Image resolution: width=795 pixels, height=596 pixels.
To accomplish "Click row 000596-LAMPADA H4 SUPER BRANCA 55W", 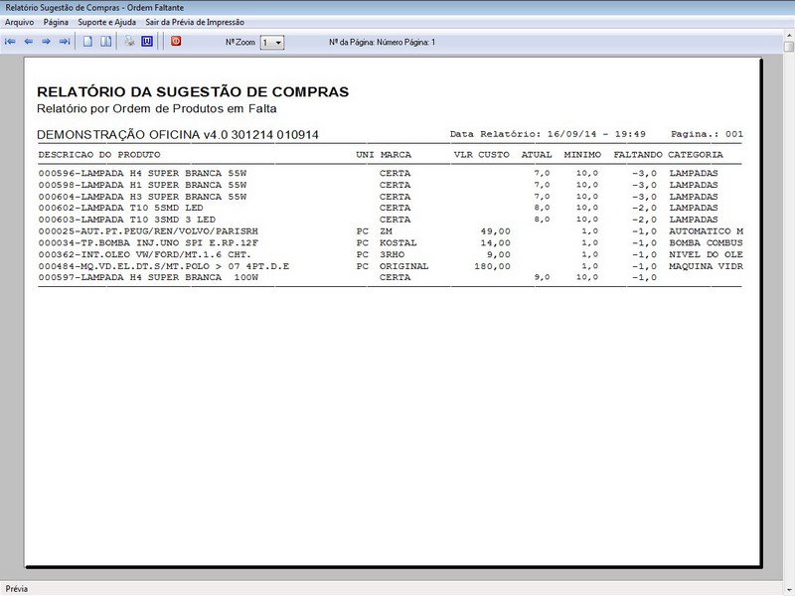I will (390, 173).
